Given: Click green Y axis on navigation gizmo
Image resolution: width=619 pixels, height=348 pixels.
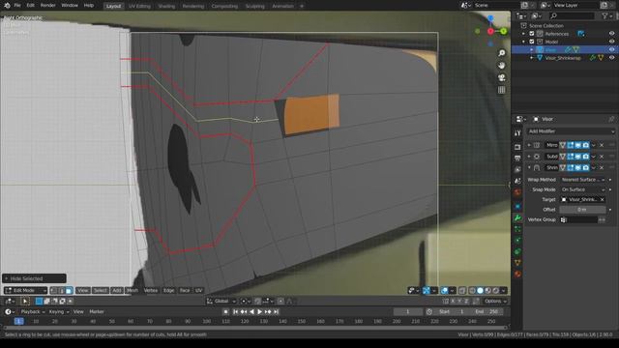Looking at the screenshot, I should [x=503, y=31].
